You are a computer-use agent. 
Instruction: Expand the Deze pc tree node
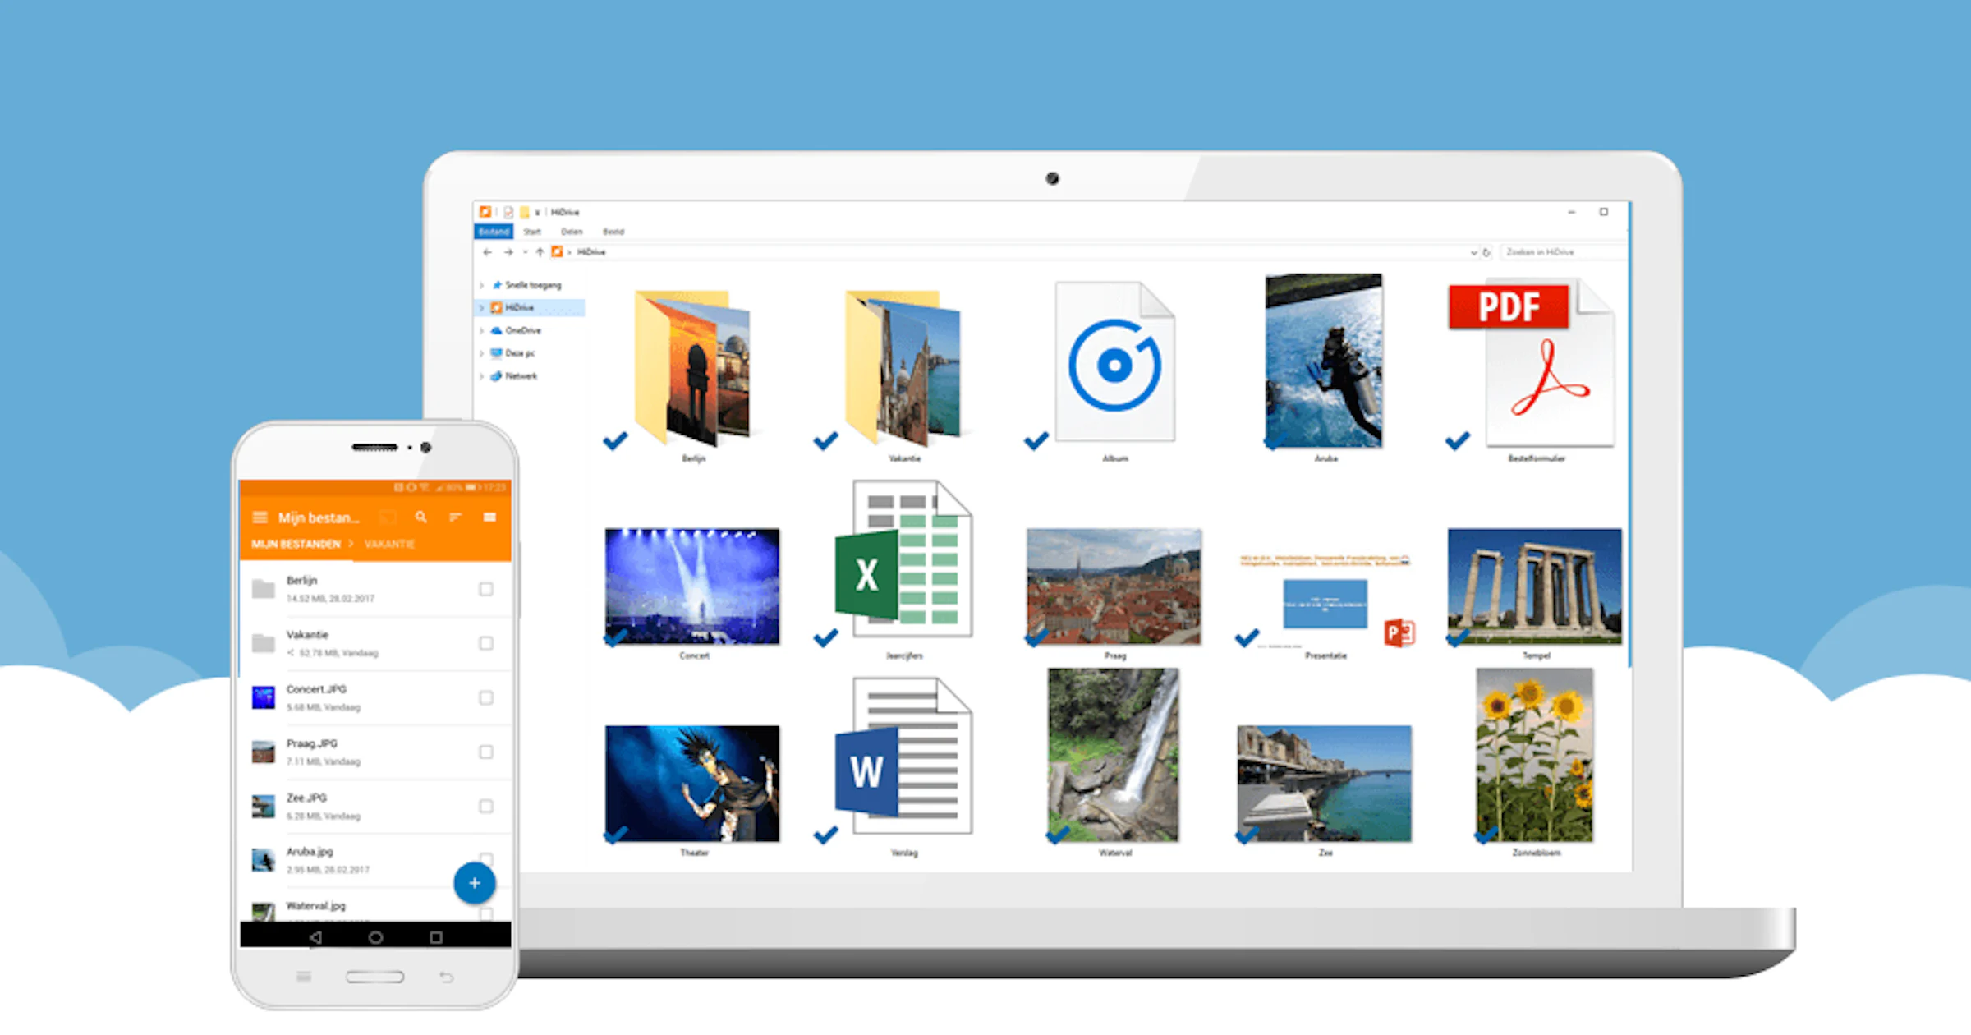click(x=481, y=353)
